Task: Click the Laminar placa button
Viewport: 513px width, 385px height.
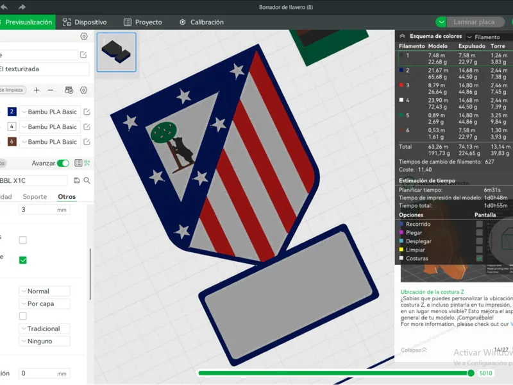Action: [474, 22]
